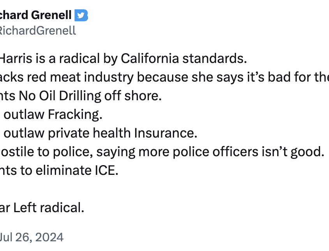Click the word 'standards.' in first line
Viewport: 329px width, 251px height.
click(x=215, y=58)
